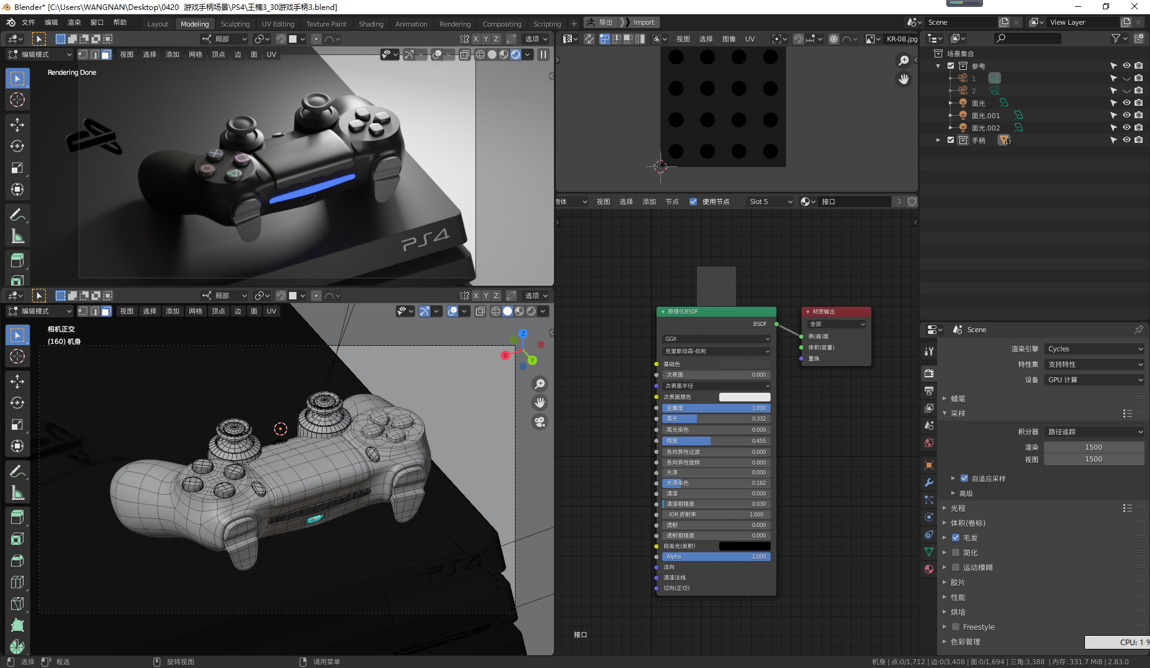Viewport: 1150px width, 668px height.
Task: Click the Scene name field in top bar
Action: coord(961,22)
